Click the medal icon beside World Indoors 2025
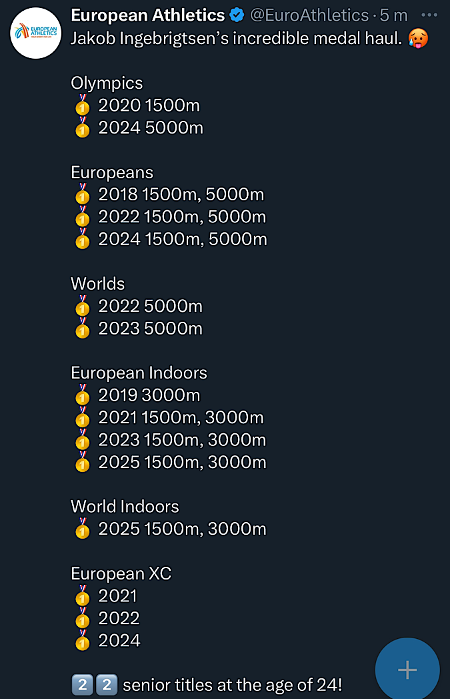 [83, 529]
